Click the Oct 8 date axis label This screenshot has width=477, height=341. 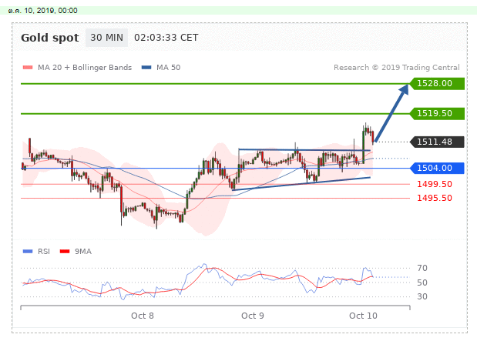coord(143,316)
